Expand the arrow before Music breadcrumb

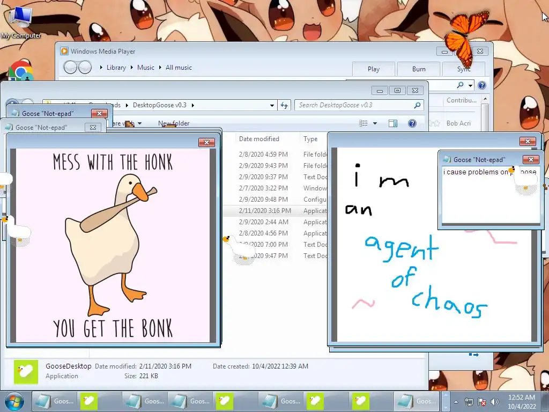(x=132, y=67)
